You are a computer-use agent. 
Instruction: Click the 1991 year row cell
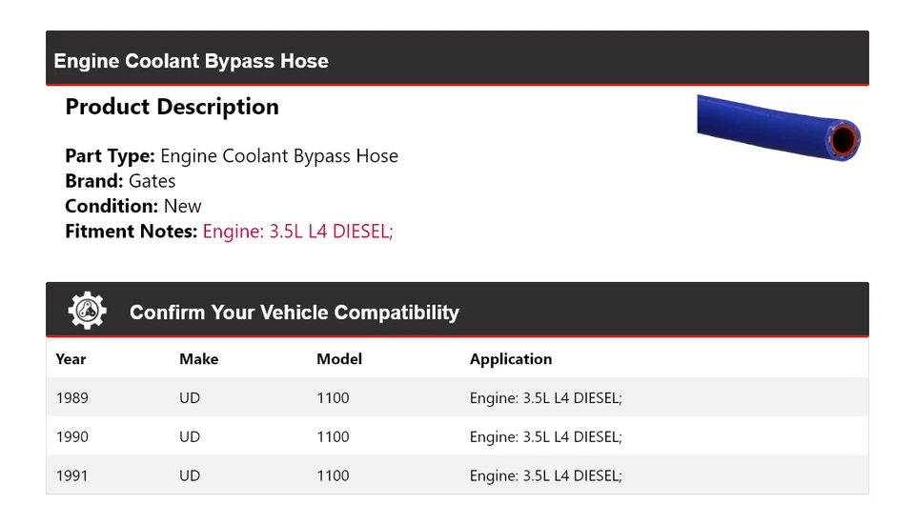click(72, 475)
